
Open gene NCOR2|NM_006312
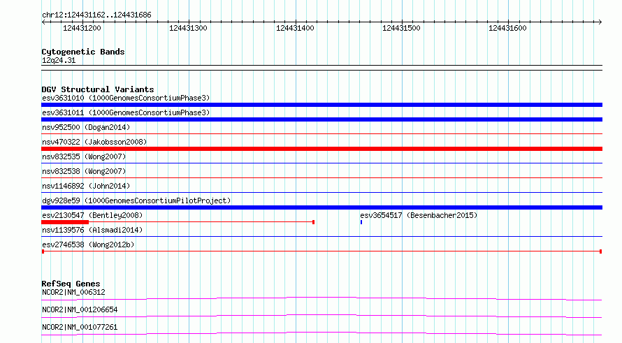73,292
